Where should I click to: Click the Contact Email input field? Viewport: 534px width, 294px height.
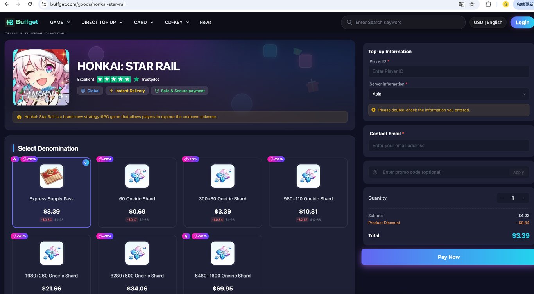point(449,146)
